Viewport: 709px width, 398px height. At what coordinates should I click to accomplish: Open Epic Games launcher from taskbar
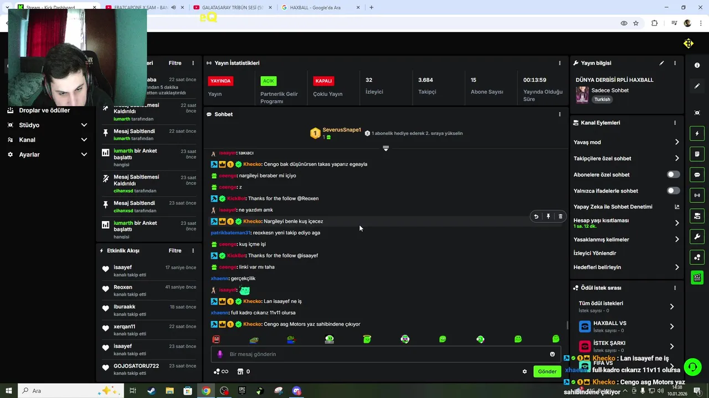pos(242,391)
